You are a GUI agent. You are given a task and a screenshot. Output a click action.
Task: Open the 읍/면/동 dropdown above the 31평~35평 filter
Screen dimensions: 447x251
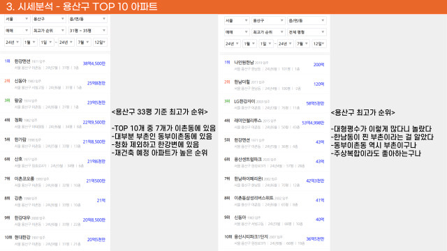point(87,19)
